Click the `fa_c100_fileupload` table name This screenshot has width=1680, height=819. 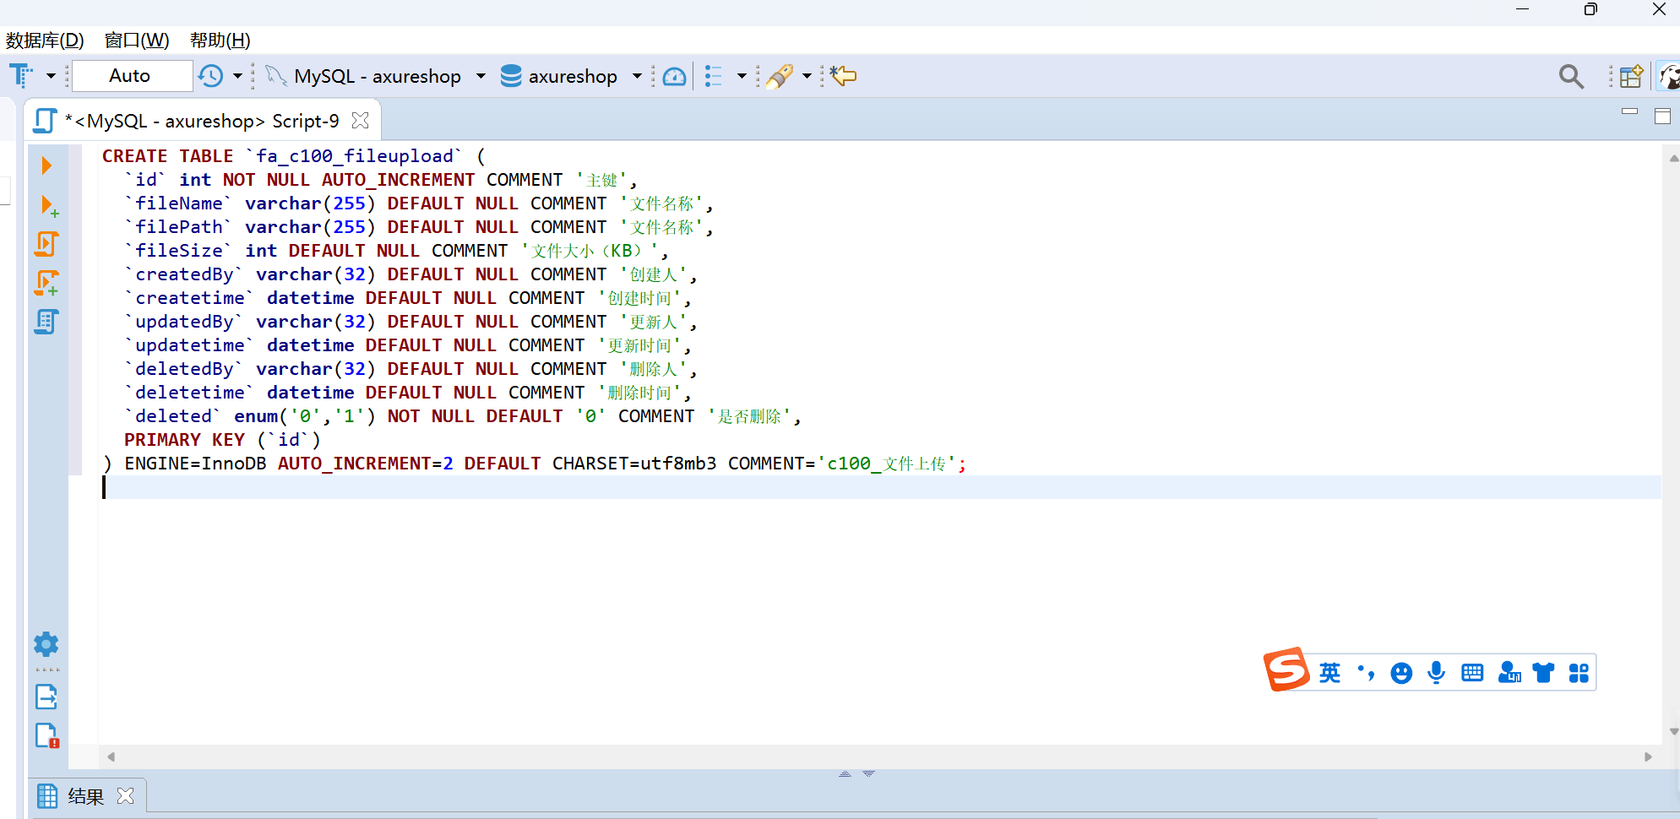click(354, 156)
